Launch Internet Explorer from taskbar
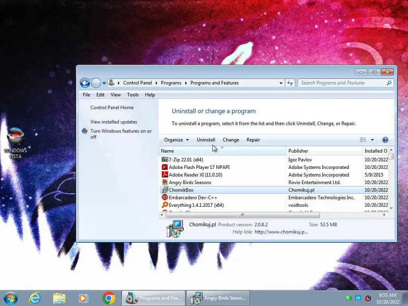 35,298
